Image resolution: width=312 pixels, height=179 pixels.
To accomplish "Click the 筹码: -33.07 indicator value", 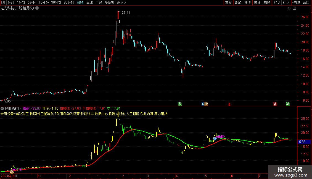I will click(32, 109).
